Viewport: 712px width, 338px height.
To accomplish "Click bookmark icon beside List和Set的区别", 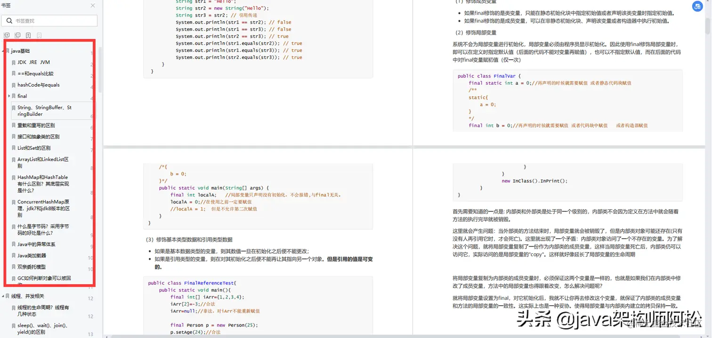I will [x=14, y=148].
